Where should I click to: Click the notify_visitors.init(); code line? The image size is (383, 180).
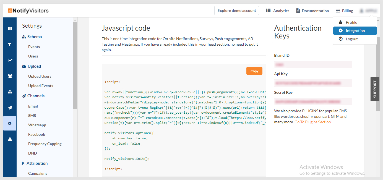pos(127,159)
